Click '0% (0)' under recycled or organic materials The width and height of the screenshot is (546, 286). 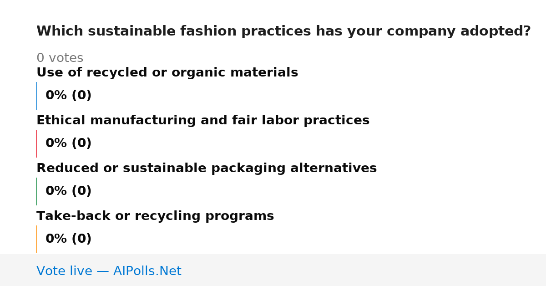tap(68, 96)
